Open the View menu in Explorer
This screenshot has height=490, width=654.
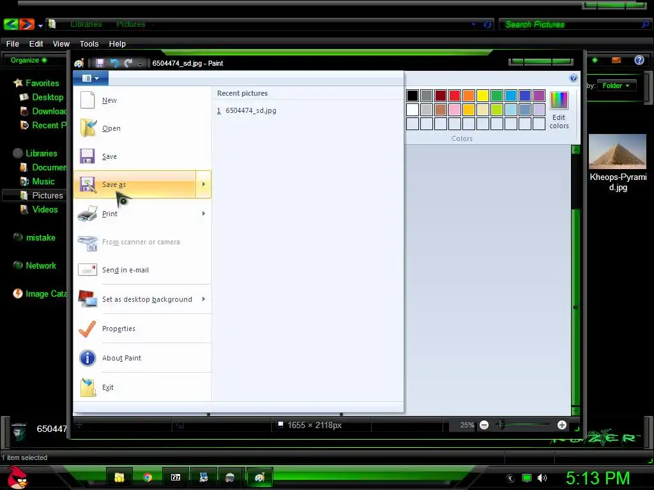point(61,44)
